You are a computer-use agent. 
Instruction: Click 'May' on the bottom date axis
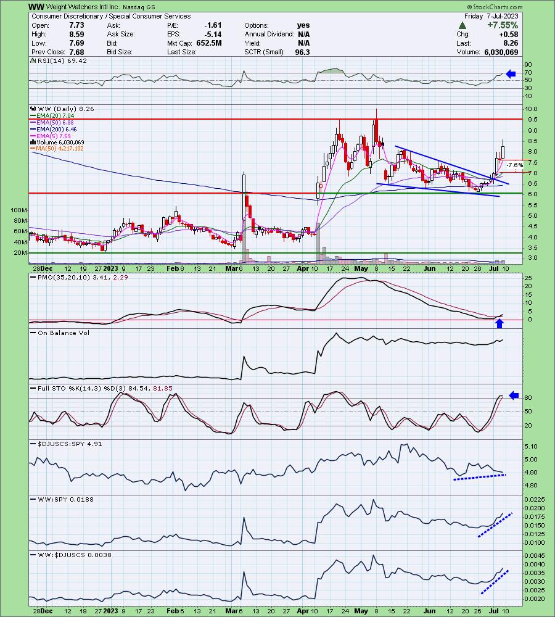pos(361,611)
